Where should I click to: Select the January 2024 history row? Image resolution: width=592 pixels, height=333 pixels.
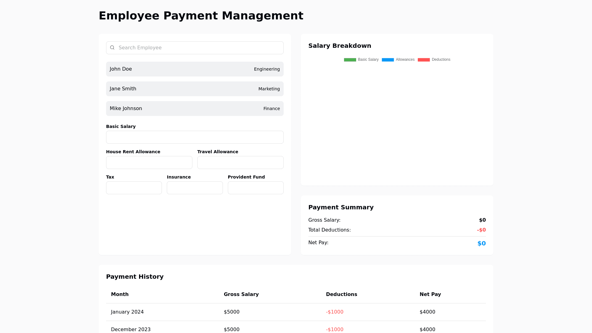(x=296, y=312)
